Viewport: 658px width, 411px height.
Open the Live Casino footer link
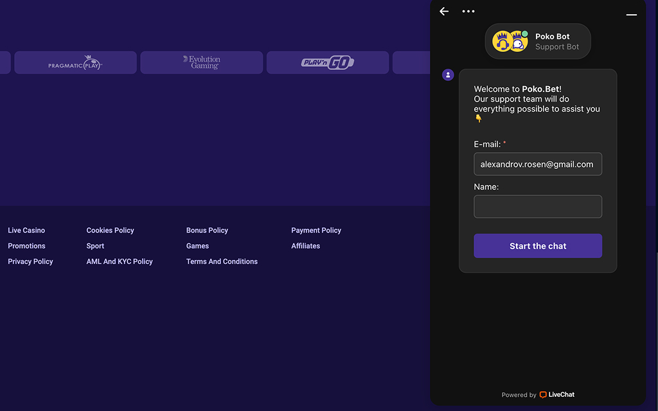point(26,231)
